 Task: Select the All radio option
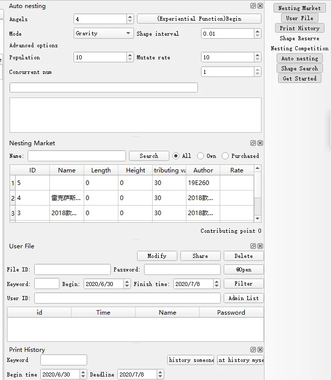[x=176, y=156]
